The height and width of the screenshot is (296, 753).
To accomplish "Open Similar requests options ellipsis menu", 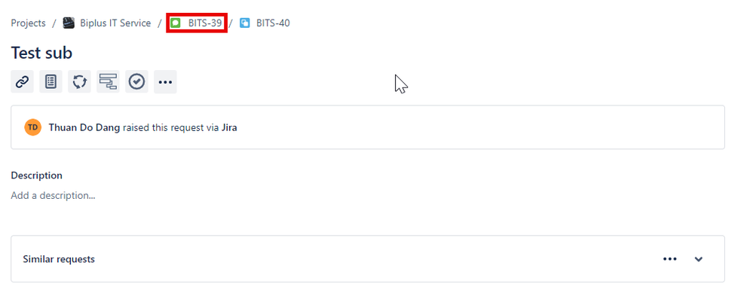I will (670, 259).
